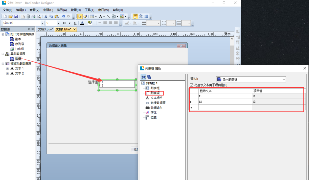Click the Cut scissors icon
Screen dimensions: 309x180
tap(46, 16)
